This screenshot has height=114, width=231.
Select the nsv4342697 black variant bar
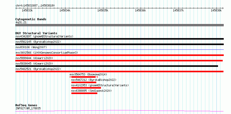tap(119, 39)
